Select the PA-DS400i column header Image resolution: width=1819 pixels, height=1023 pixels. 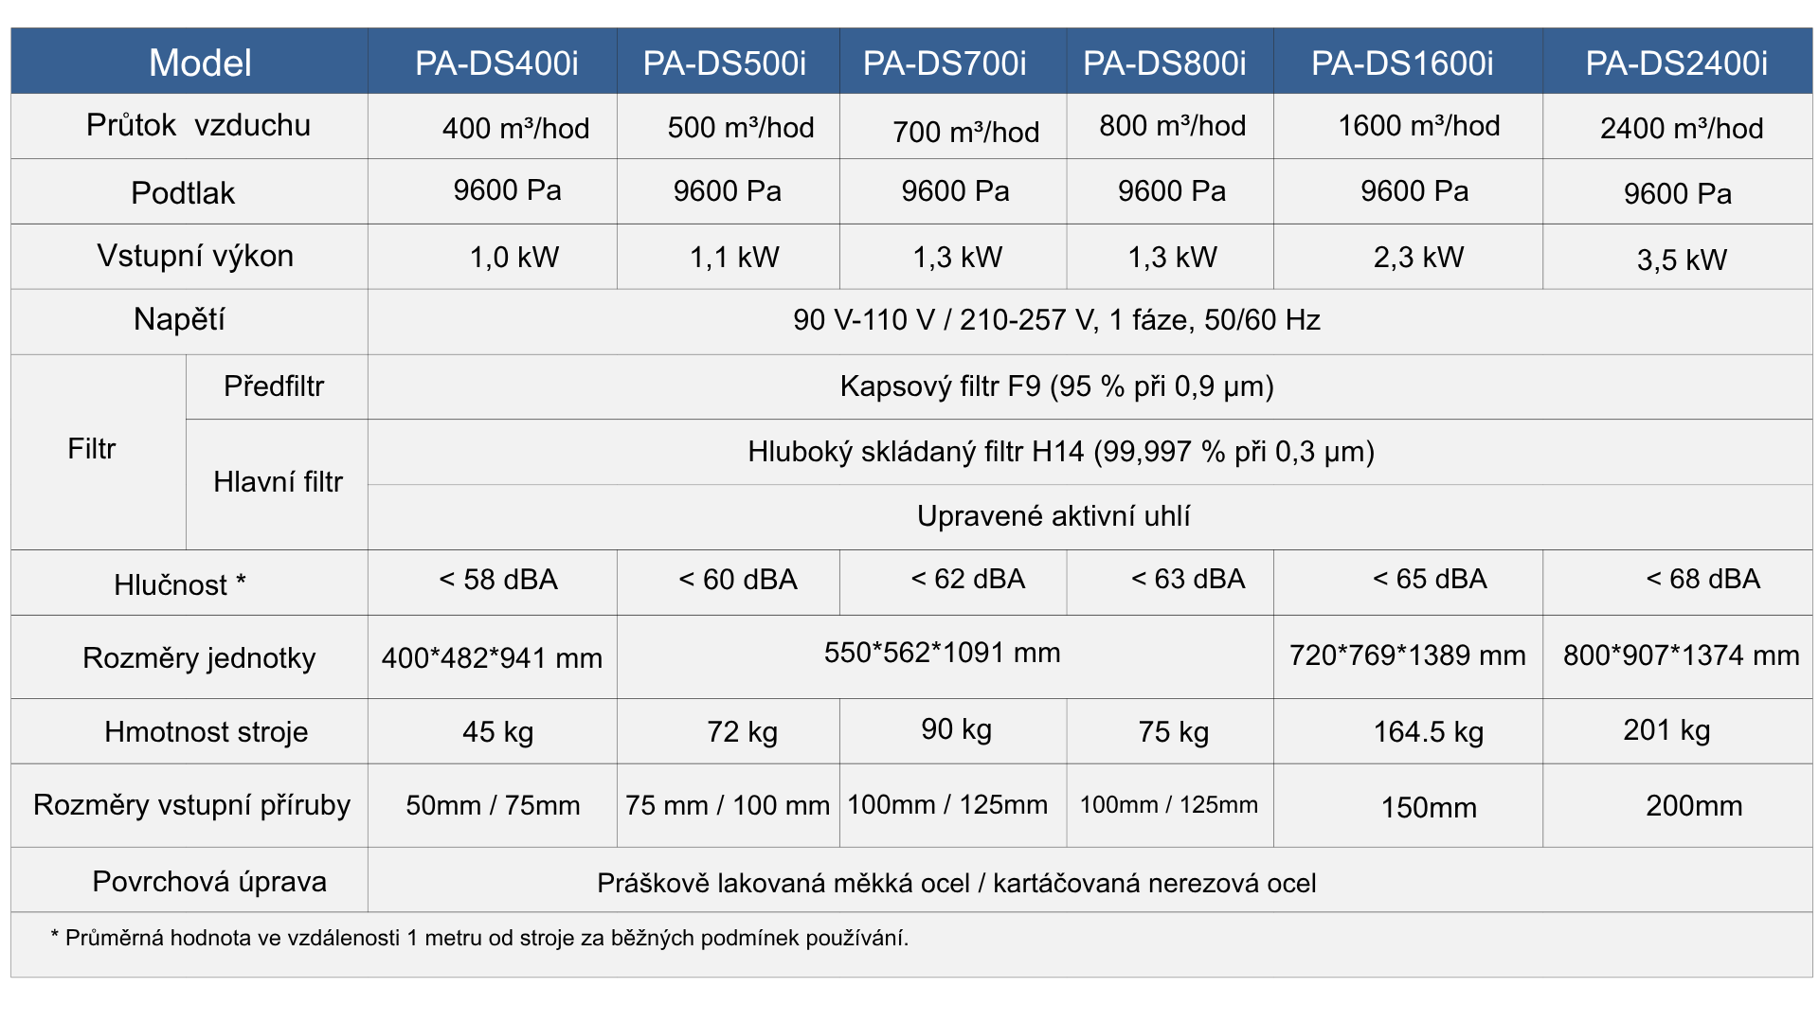click(496, 63)
